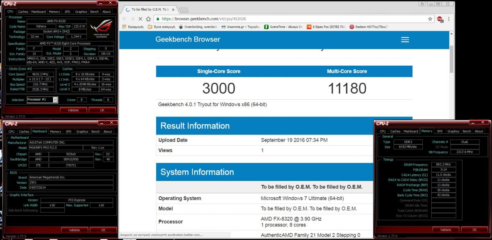Image resolution: width=492 pixels, height=240 pixels.
Task: Click the Microsoft Windows 7 Ultimate text
Action: click(303, 199)
